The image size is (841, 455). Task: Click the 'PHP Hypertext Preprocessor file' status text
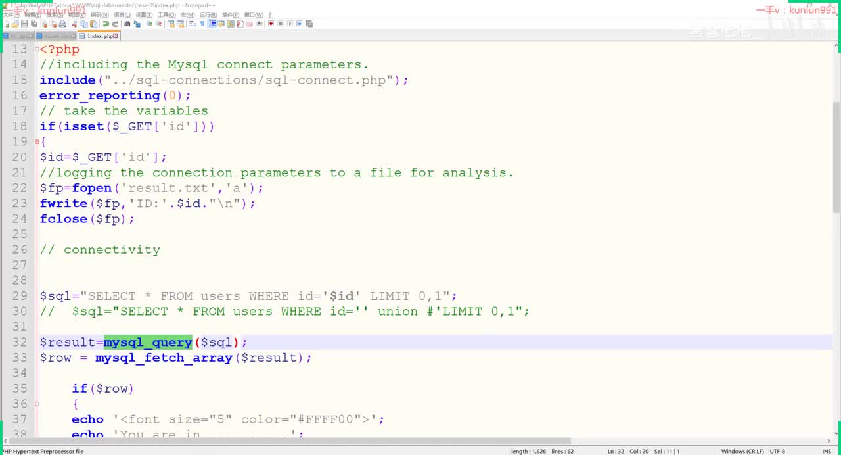[42, 451]
